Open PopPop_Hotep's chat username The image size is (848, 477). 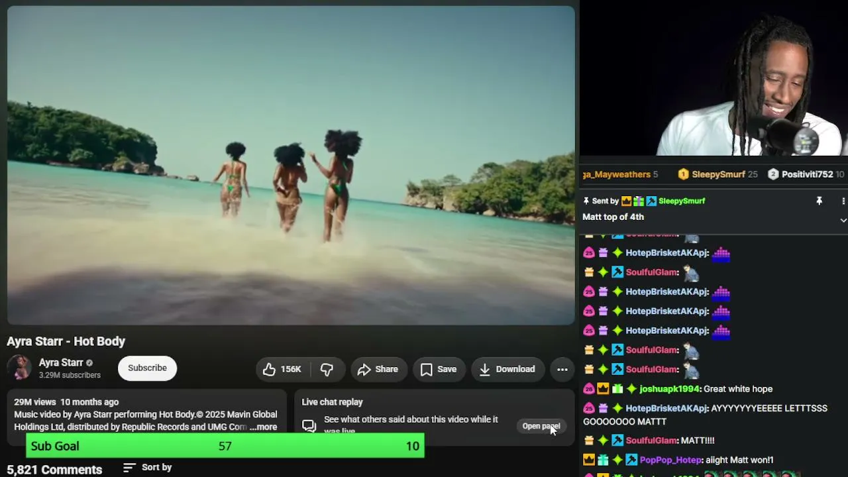coord(671,460)
